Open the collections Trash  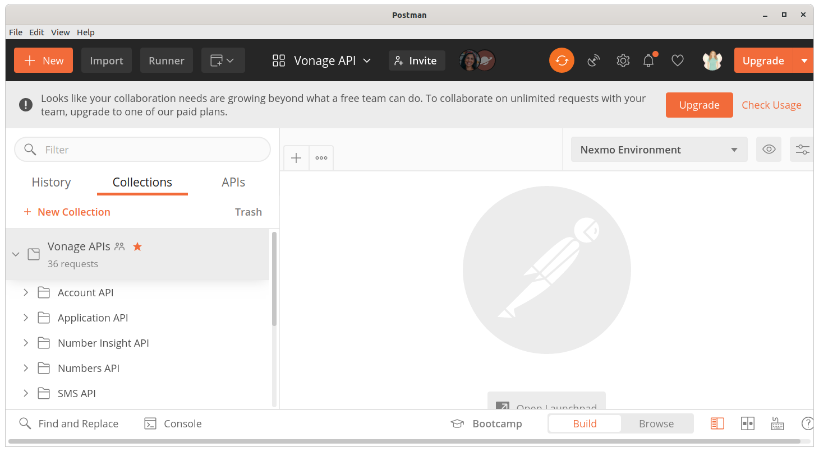[249, 212]
